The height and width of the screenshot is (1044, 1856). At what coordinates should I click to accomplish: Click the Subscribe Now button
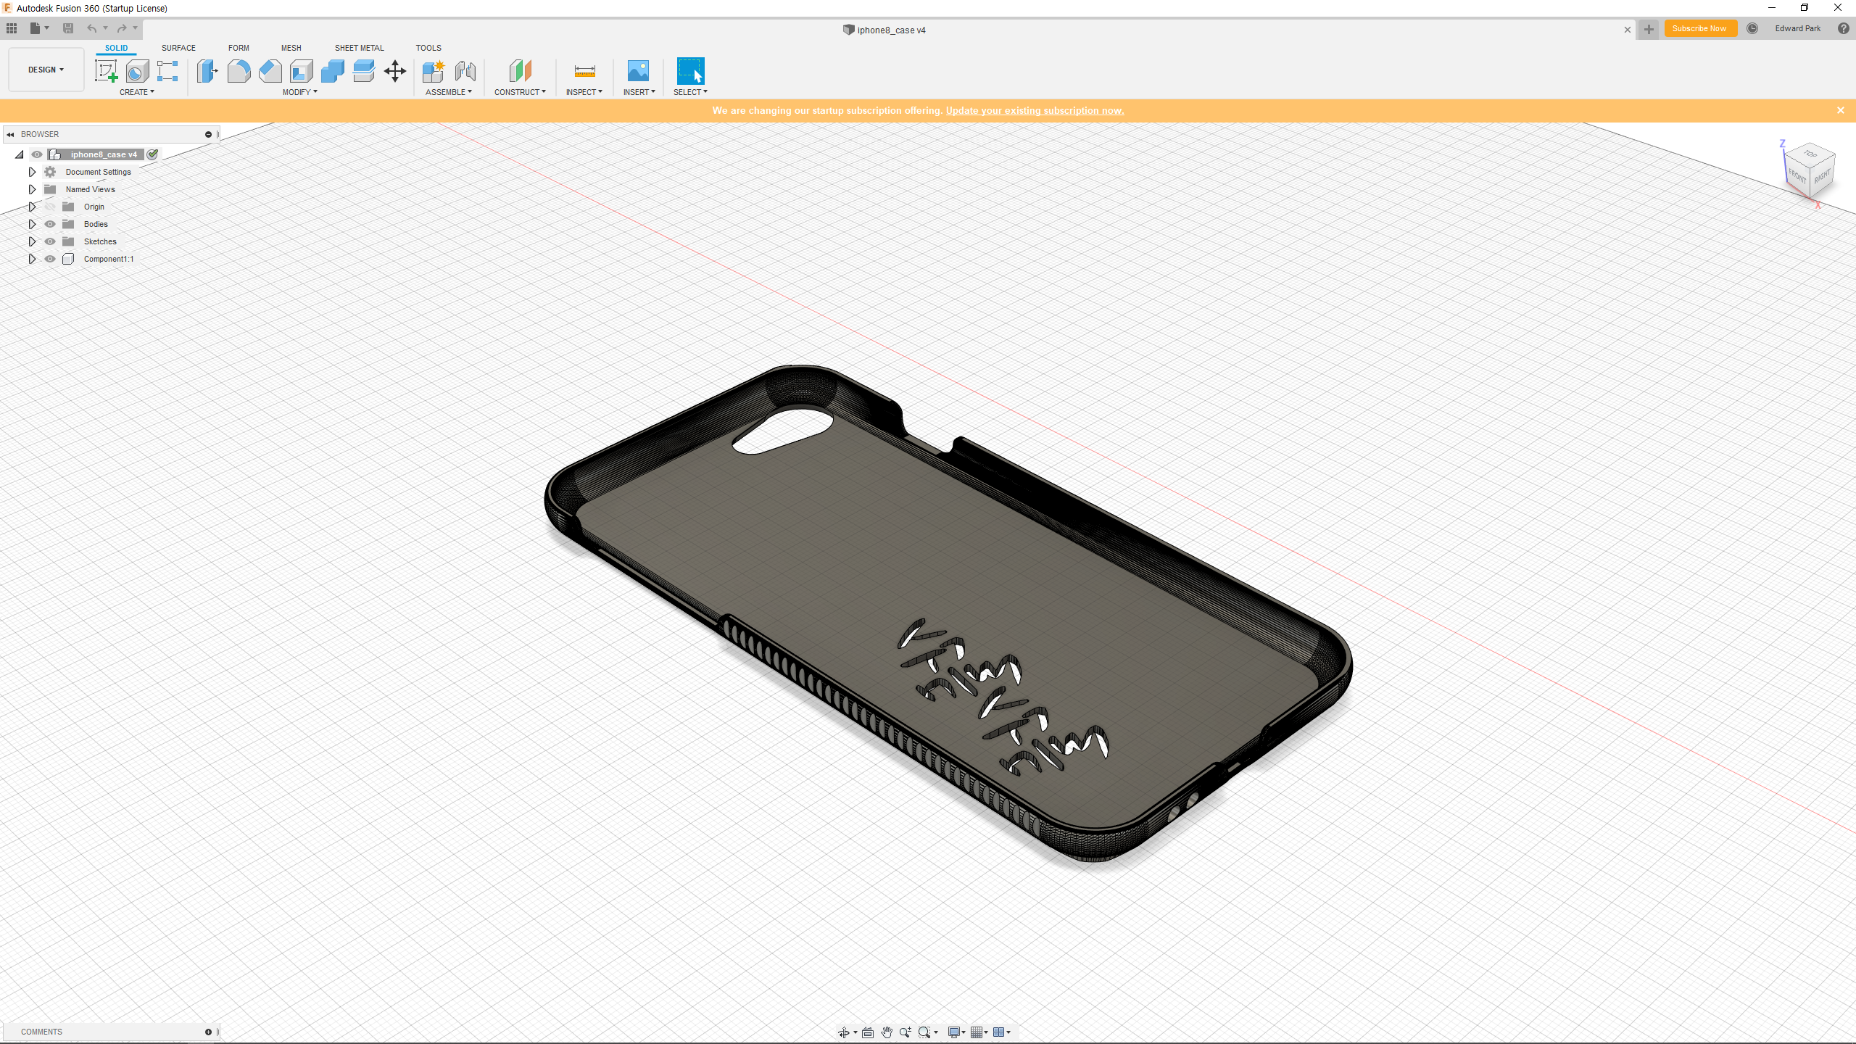(1699, 29)
